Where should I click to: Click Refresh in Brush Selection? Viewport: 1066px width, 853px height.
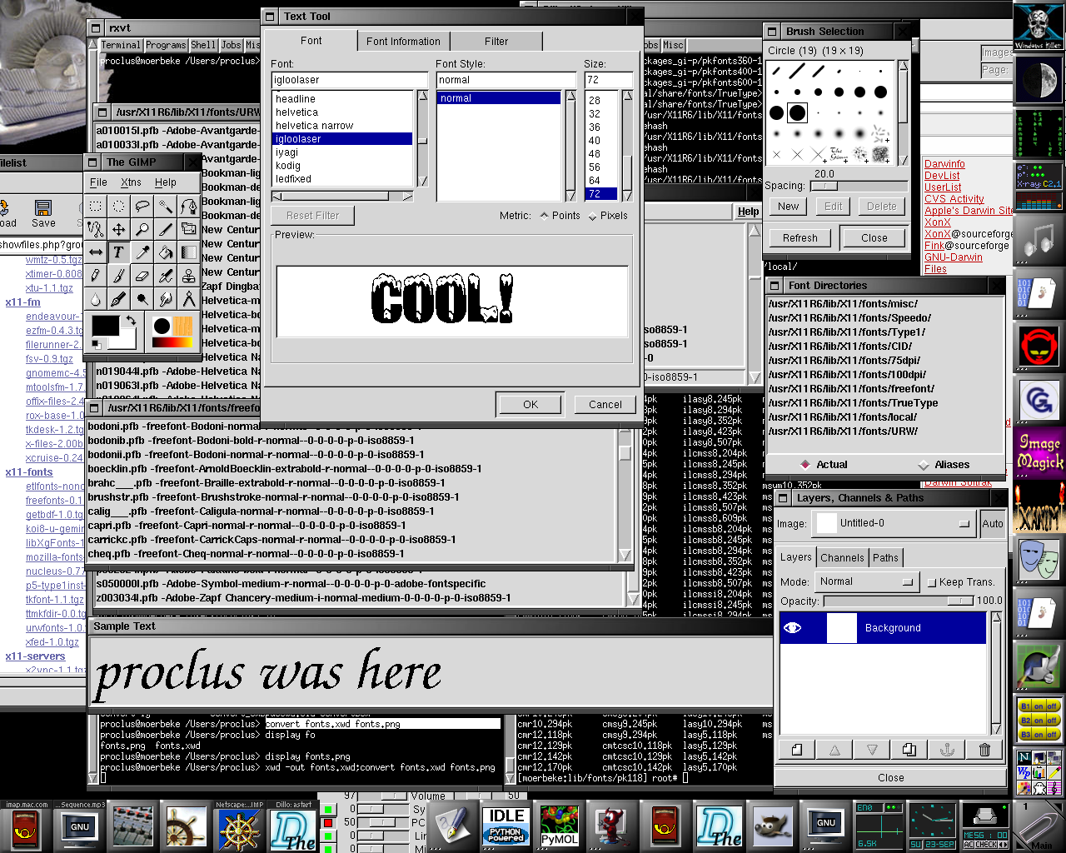[x=800, y=237]
